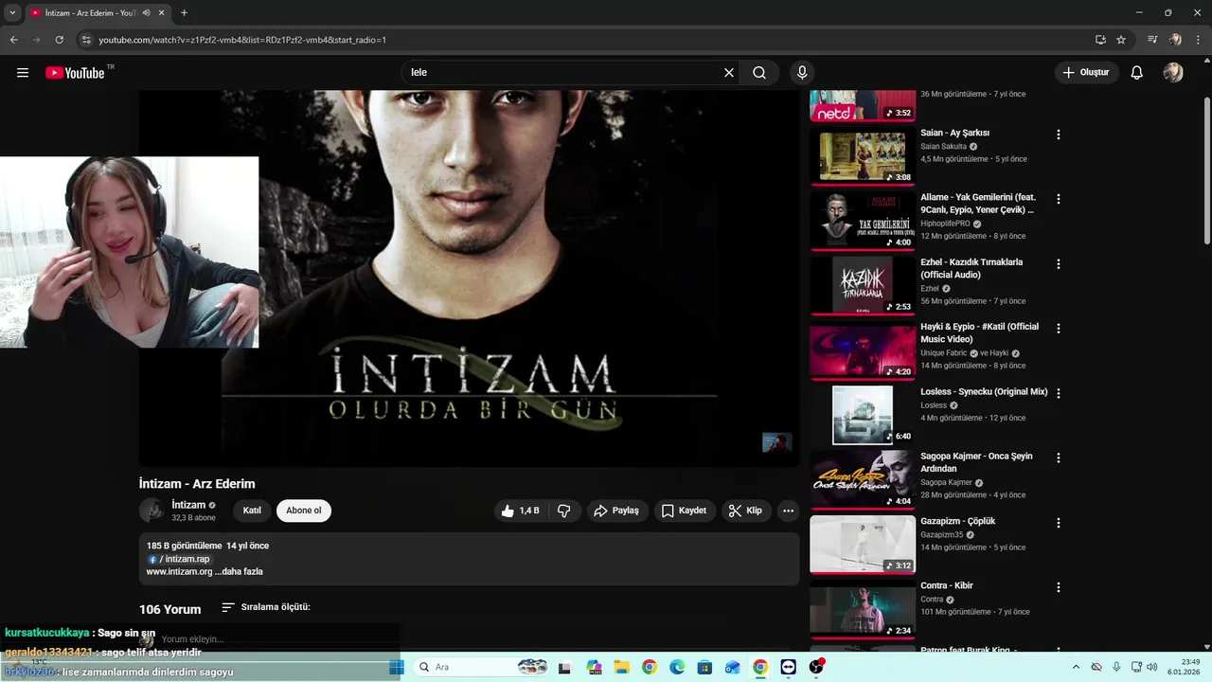
Task: Create a clip using Klip
Action: [x=746, y=511]
